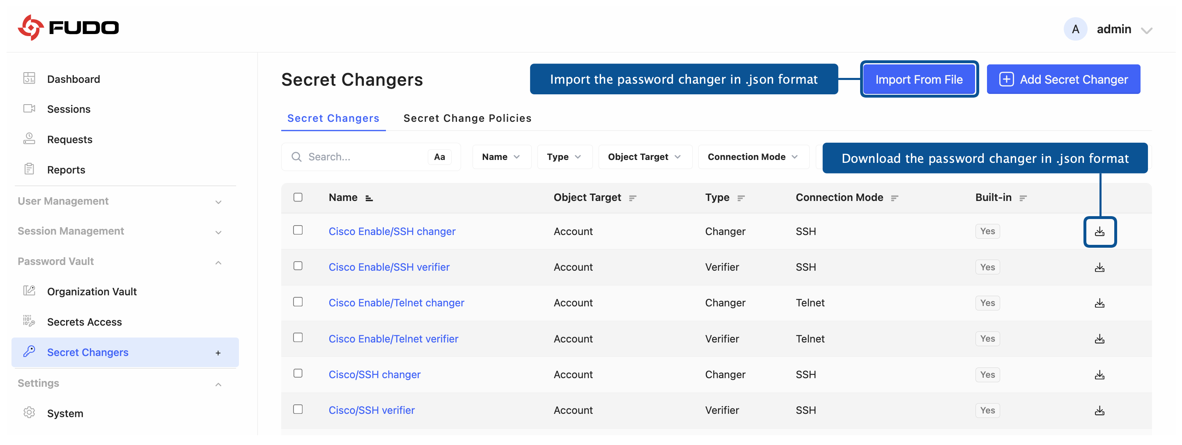1182x445 pixels.
Task: Click the Connection Mode column sort icon
Action: click(x=895, y=198)
